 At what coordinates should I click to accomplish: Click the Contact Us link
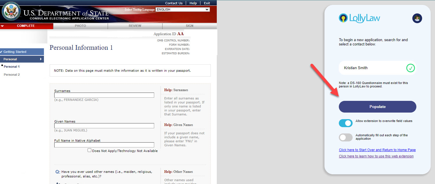174,3
